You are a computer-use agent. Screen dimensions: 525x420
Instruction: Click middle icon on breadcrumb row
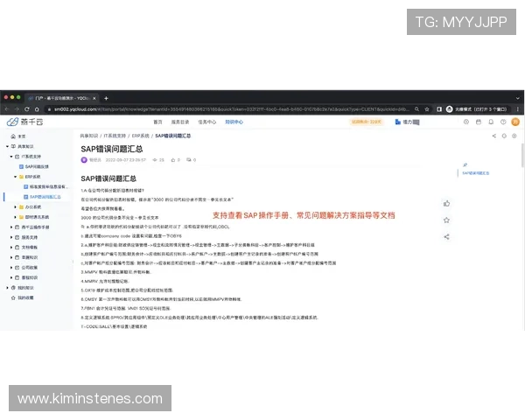coord(504,136)
